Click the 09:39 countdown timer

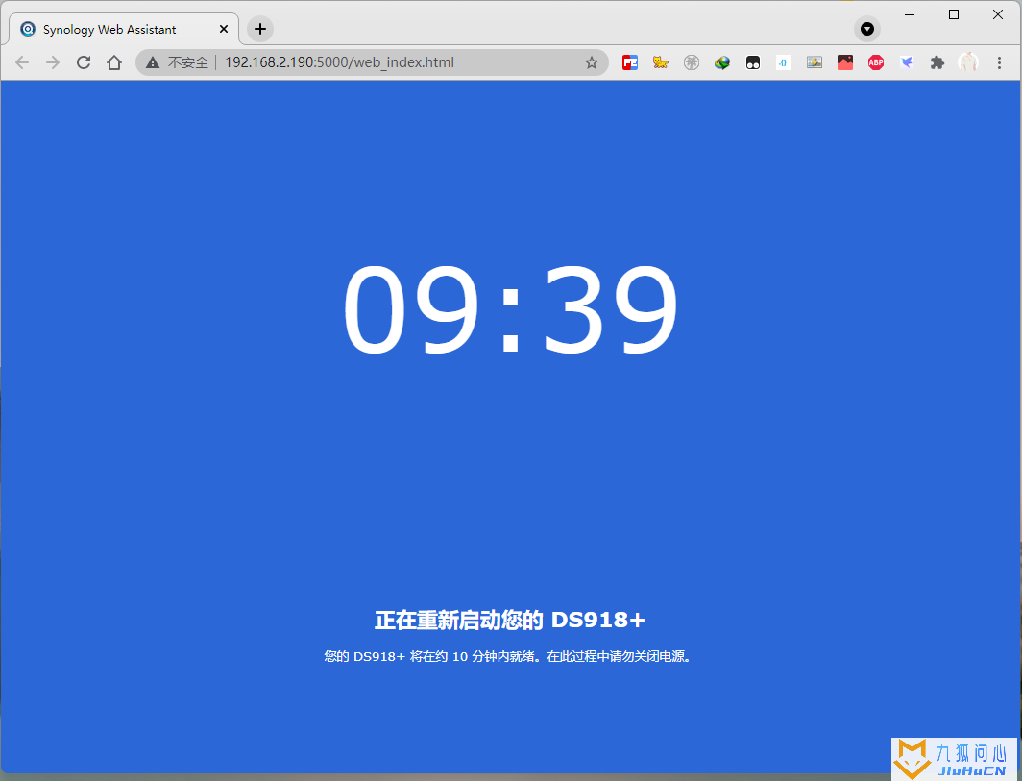[510, 309]
